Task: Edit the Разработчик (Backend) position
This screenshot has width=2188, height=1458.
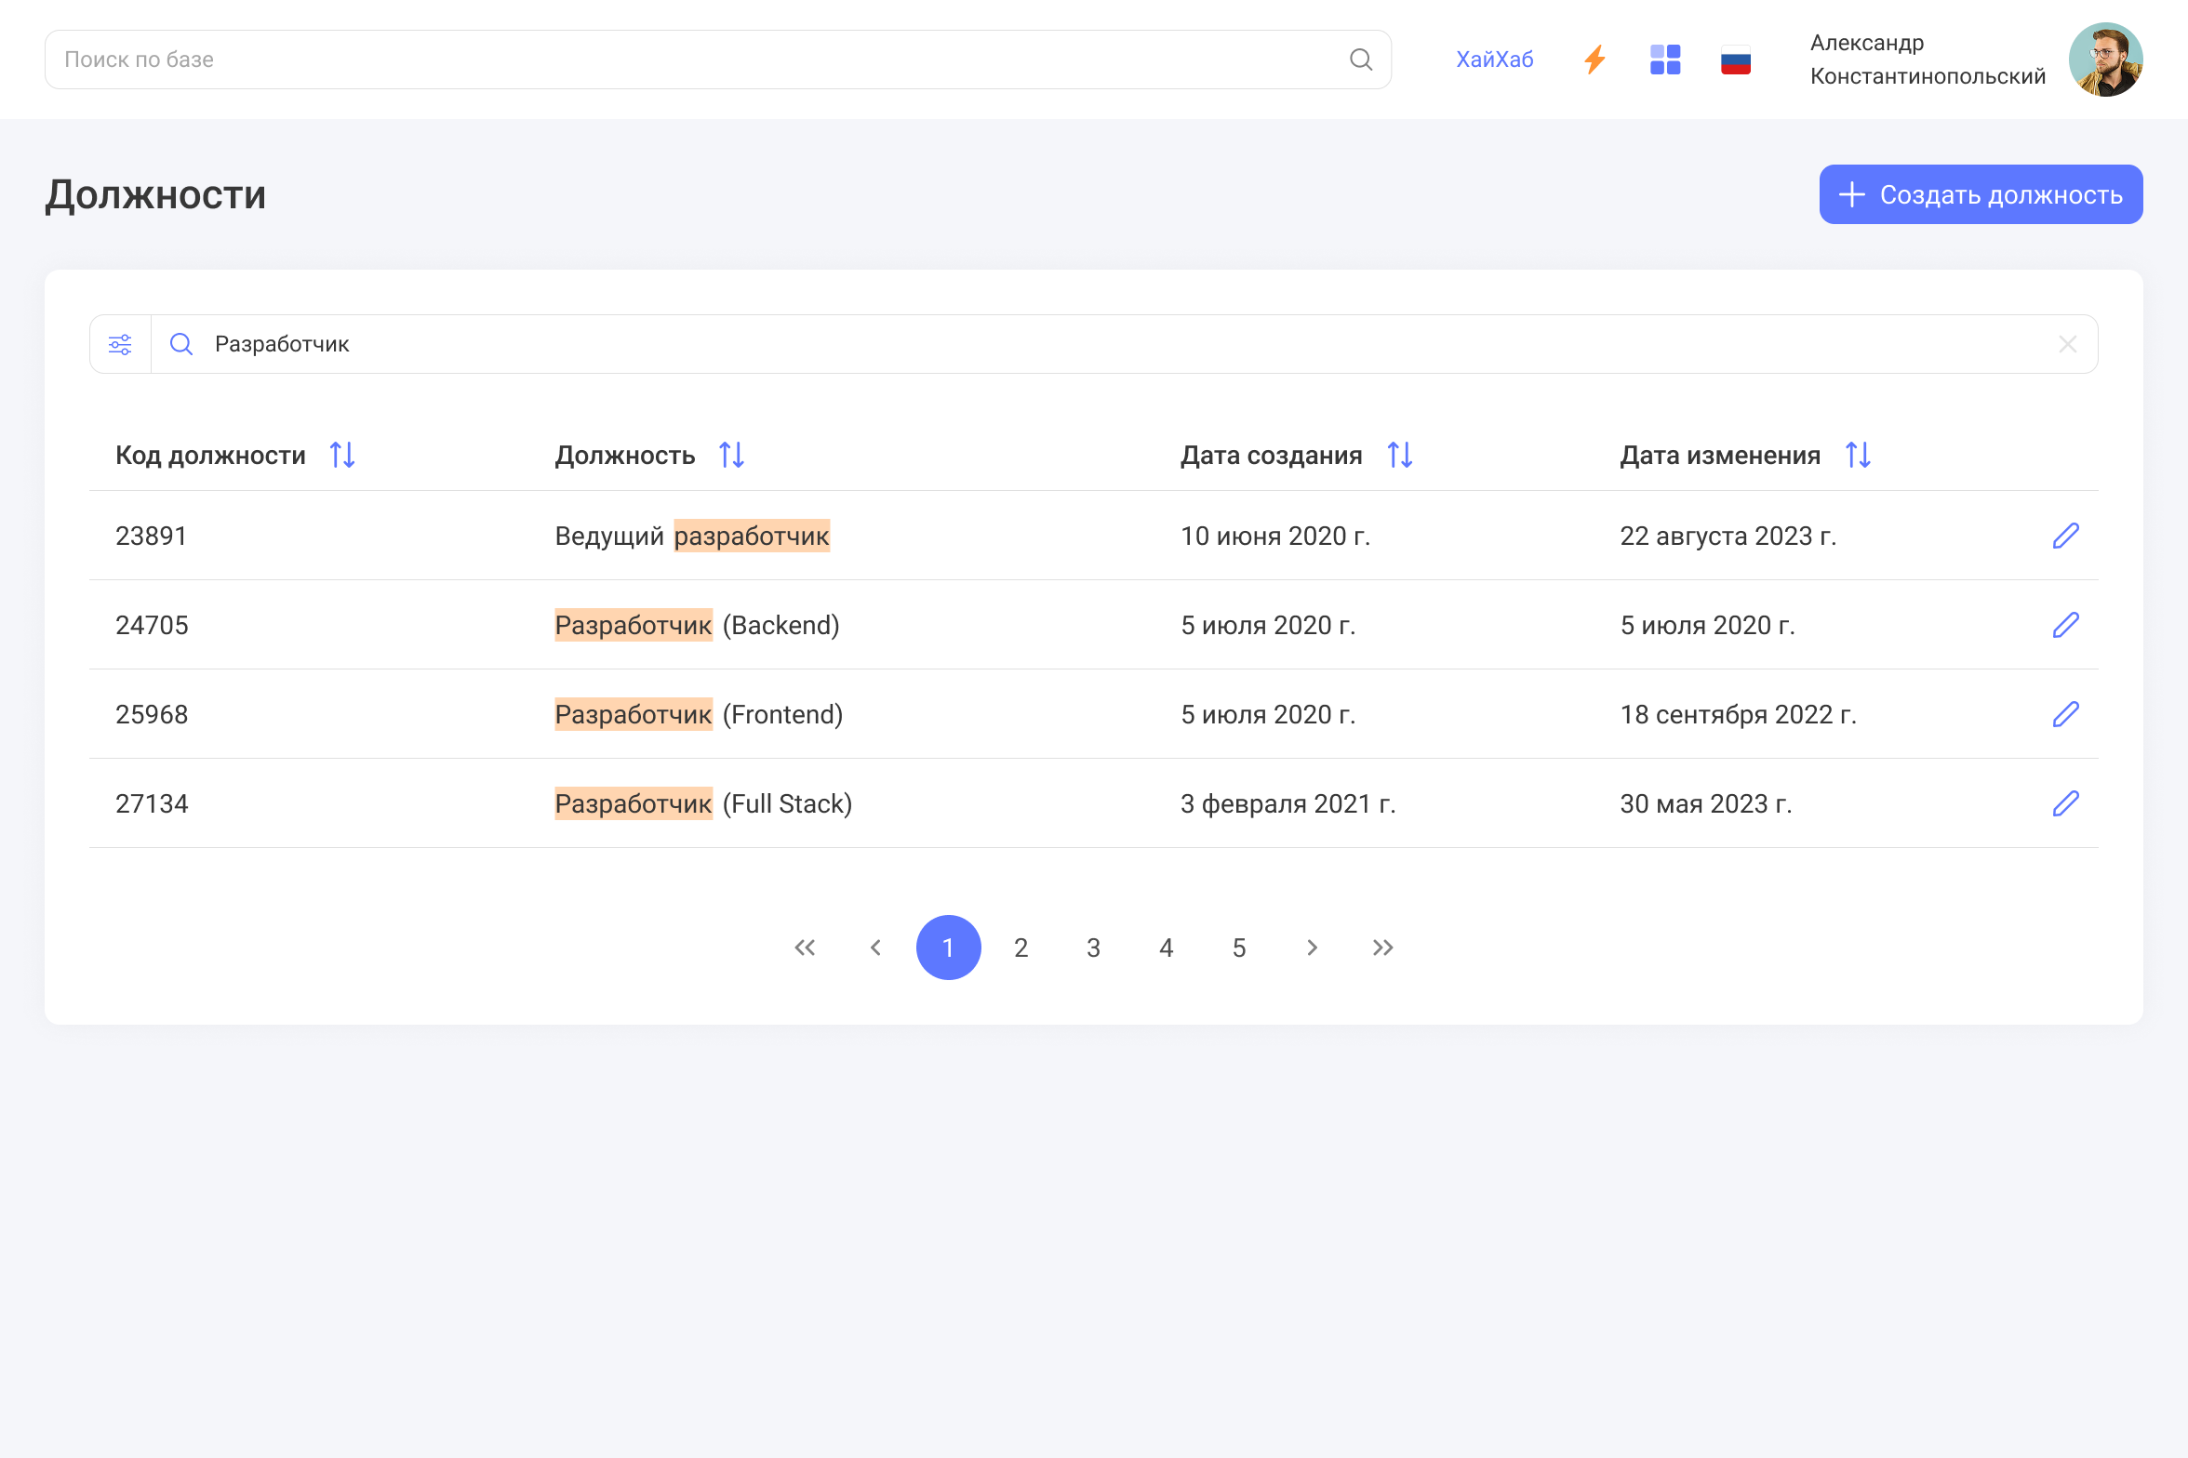Action: (2065, 625)
